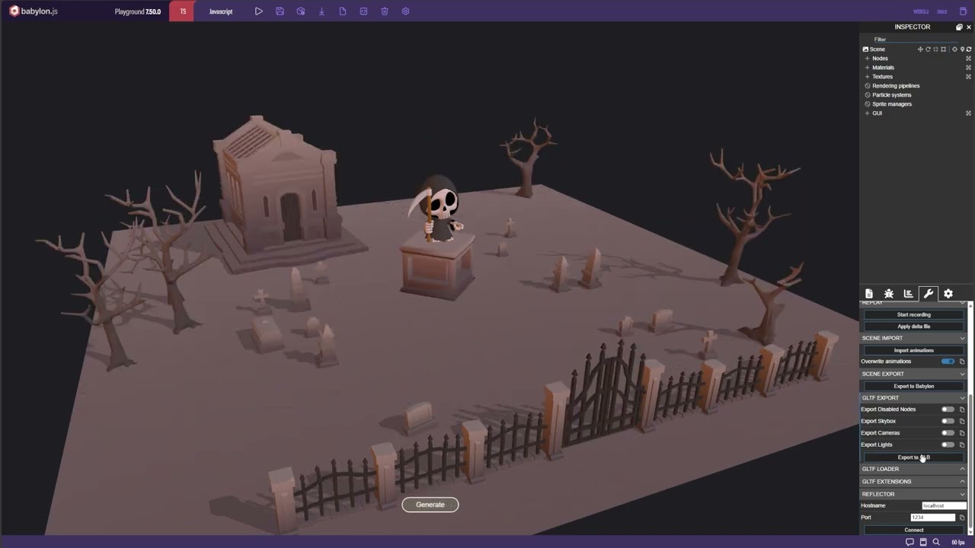
Task: Click the Hostname field showing localhost
Action: 944,505
